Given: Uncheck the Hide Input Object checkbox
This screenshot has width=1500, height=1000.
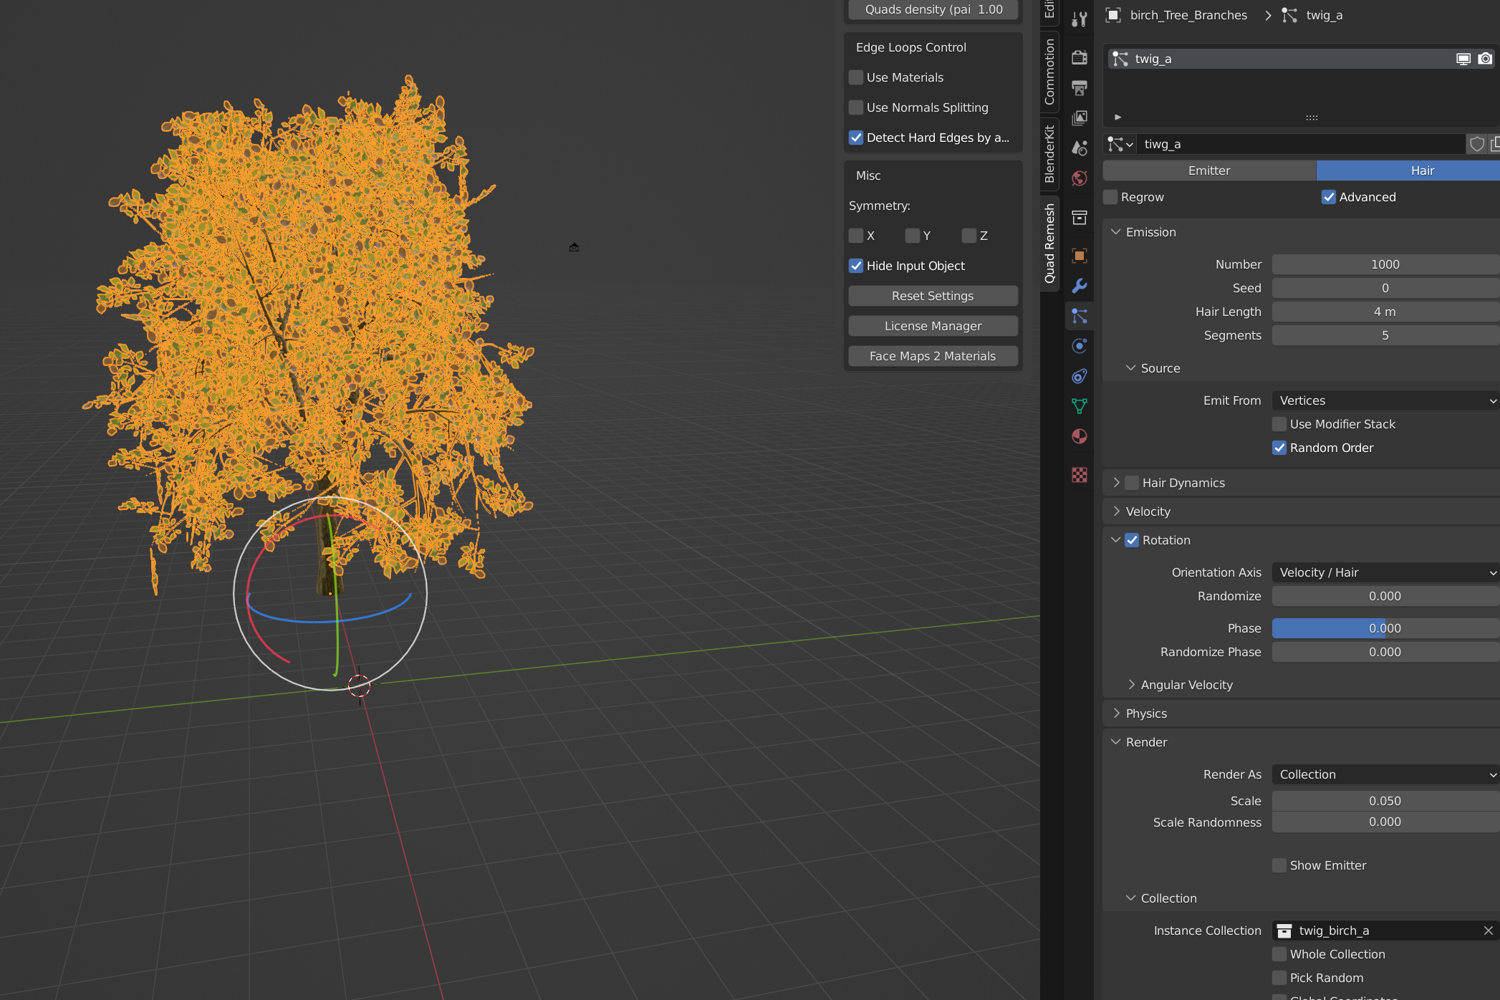Looking at the screenshot, I should pyautogui.click(x=856, y=266).
